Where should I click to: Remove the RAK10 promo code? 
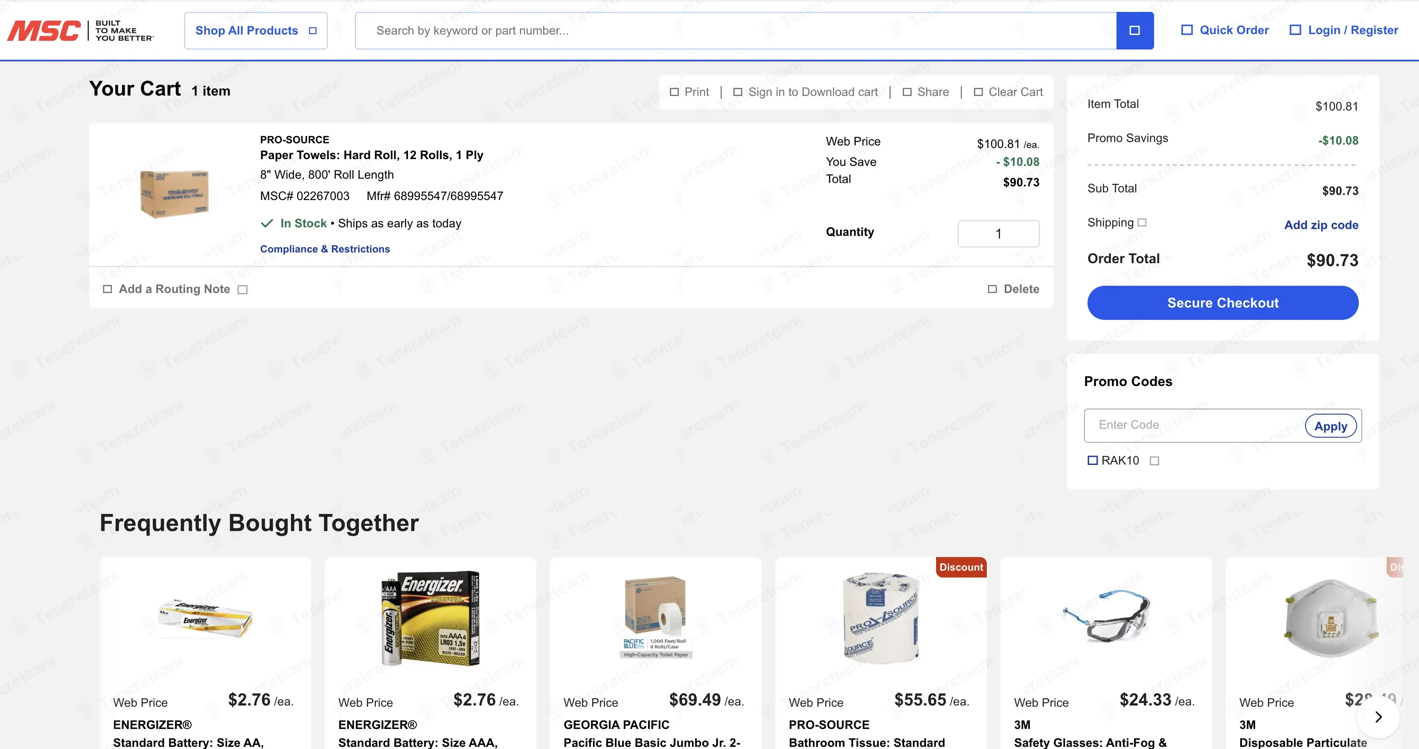pos(1154,461)
